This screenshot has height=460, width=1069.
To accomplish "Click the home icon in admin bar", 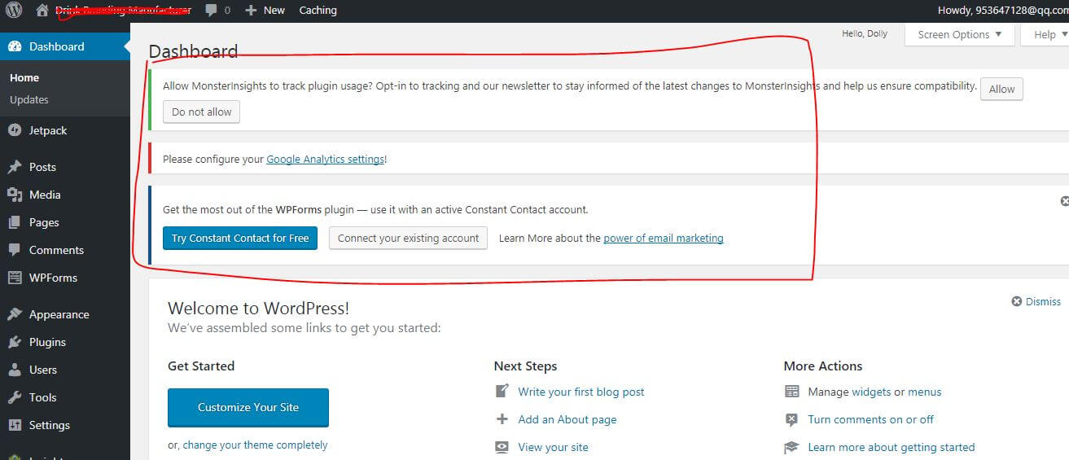I will click(42, 11).
